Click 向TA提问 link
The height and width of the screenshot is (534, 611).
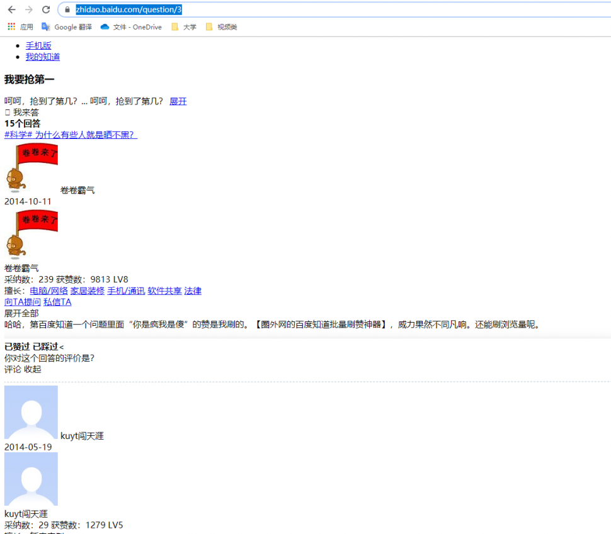point(22,302)
